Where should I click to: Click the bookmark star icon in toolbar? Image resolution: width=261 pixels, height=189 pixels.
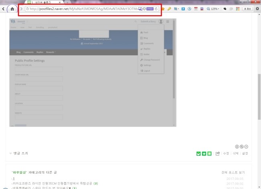pos(163,8)
